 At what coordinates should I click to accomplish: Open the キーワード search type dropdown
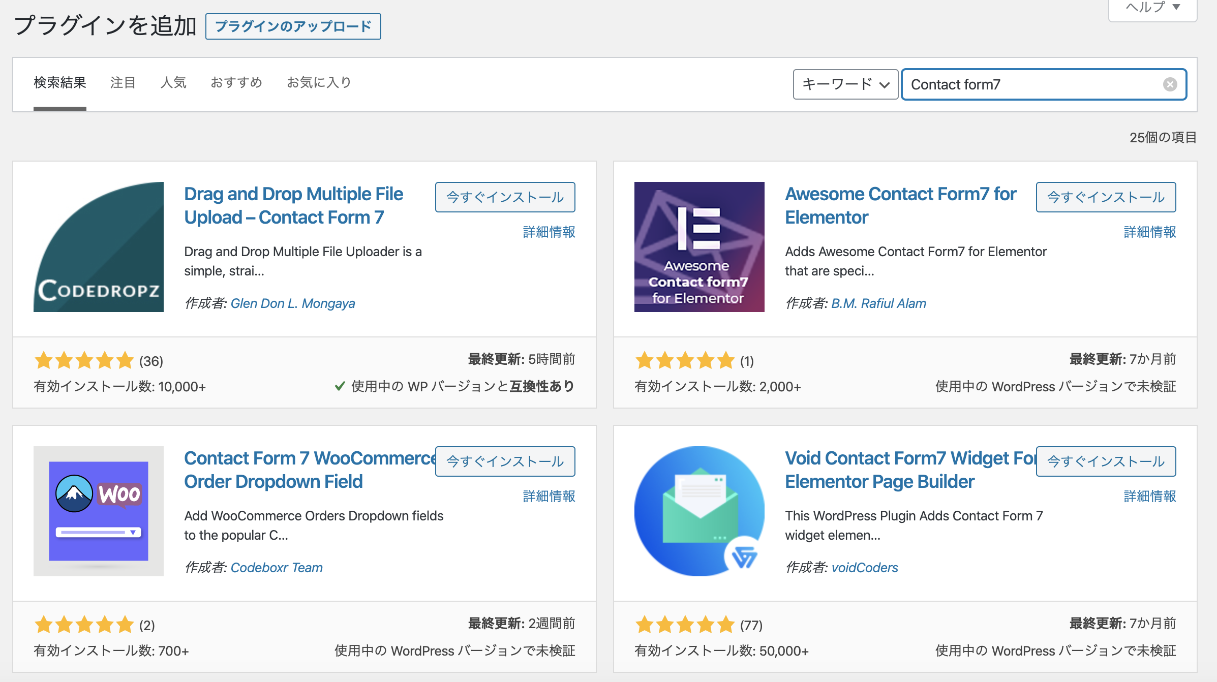pyautogui.click(x=845, y=84)
